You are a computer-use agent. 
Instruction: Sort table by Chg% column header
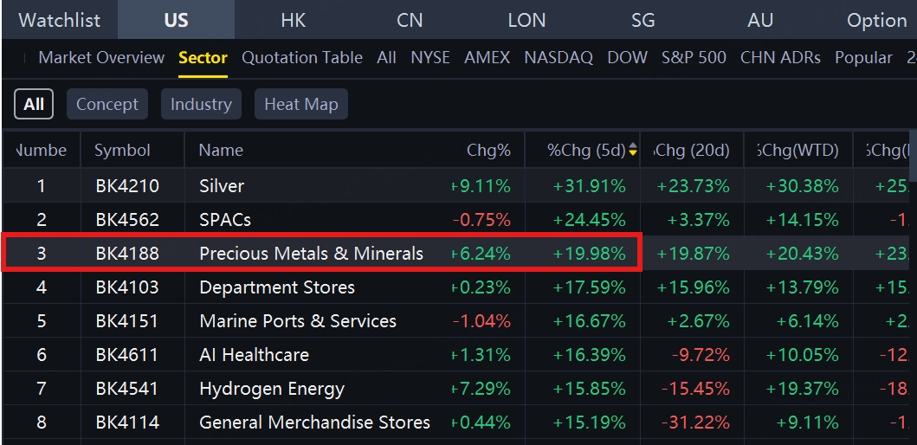488,151
